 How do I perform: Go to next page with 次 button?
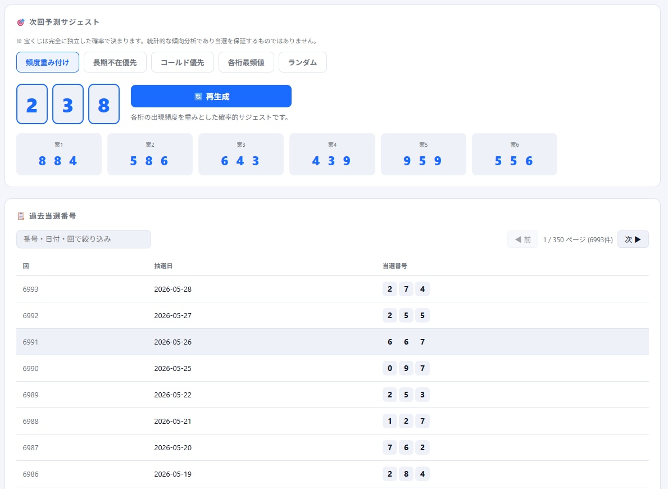633,239
